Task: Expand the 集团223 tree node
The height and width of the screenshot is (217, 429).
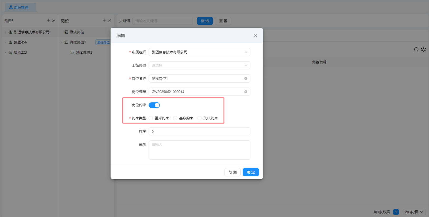Action: coord(5,52)
